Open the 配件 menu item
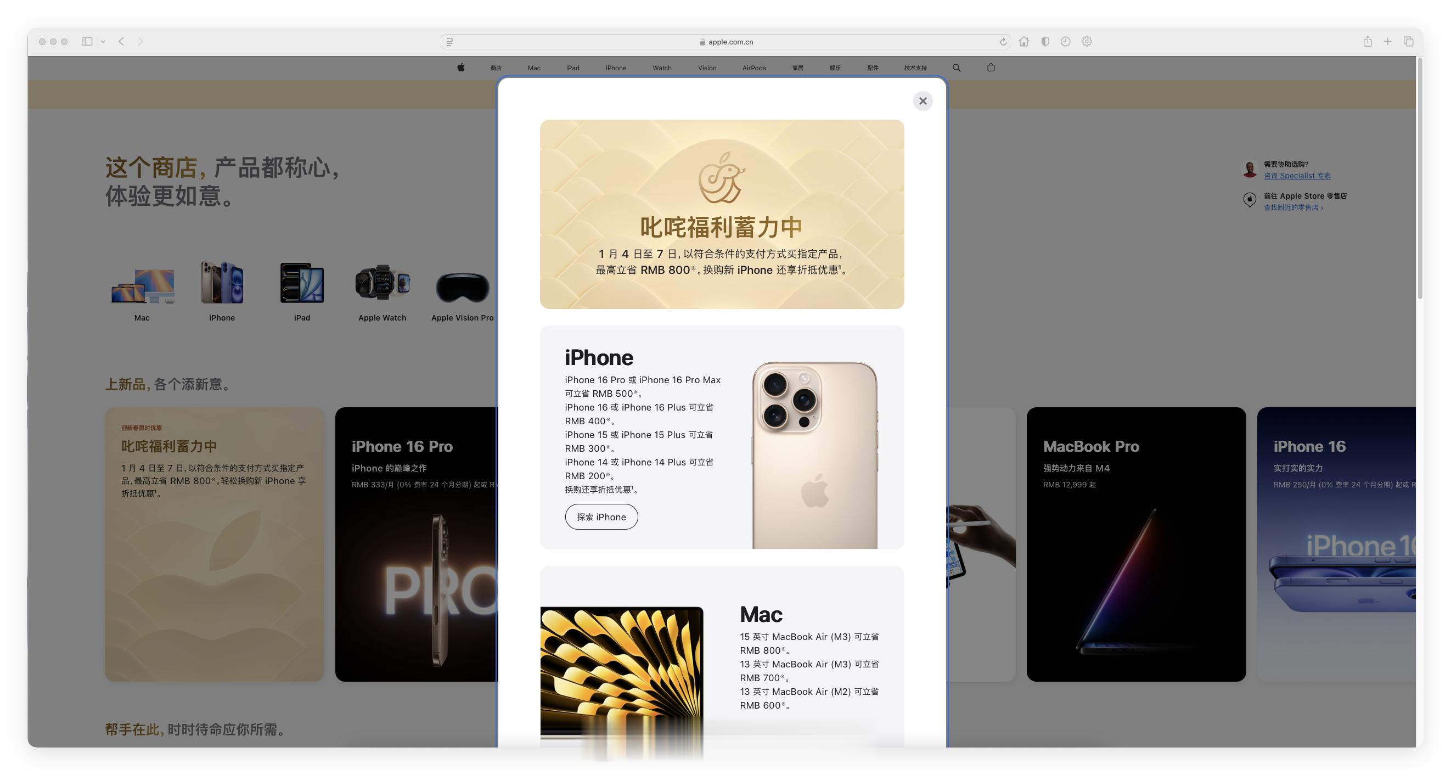The width and height of the screenshot is (1451, 775). (x=873, y=68)
